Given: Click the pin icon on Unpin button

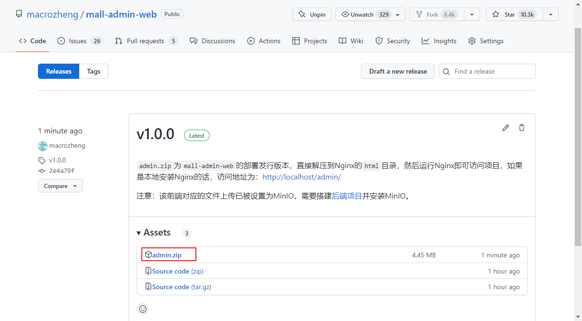Looking at the screenshot, I should (x=302, y=14).
